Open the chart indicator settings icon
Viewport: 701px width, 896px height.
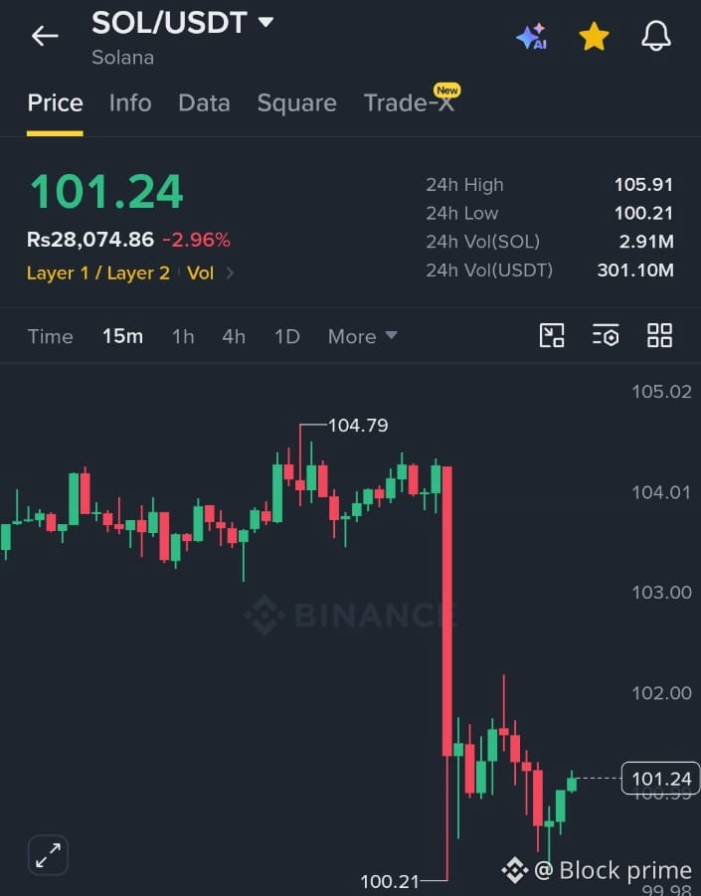pyautogui.click(x=606, y=335)
